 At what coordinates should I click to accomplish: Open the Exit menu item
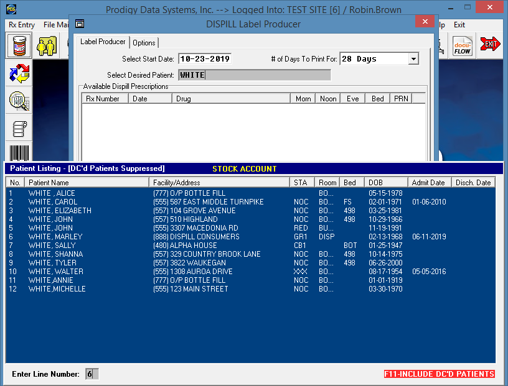tap(459, 25)
